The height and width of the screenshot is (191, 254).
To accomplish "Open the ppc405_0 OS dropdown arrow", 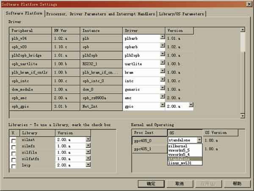I will point(199,140).
